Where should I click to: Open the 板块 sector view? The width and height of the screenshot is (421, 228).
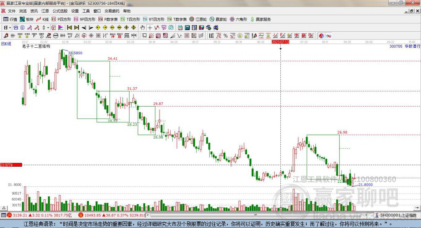click(27, 19)
